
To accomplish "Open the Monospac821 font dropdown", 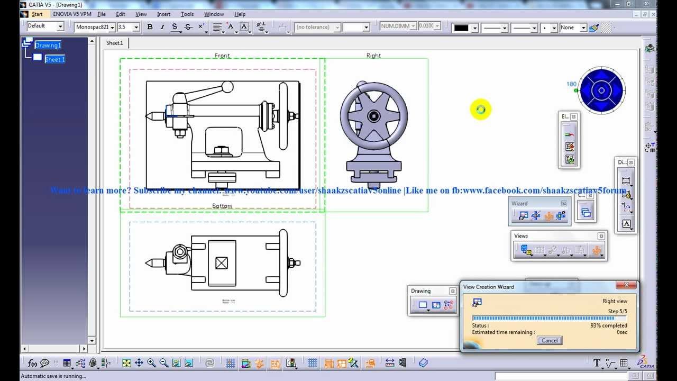I will (112, 27).
